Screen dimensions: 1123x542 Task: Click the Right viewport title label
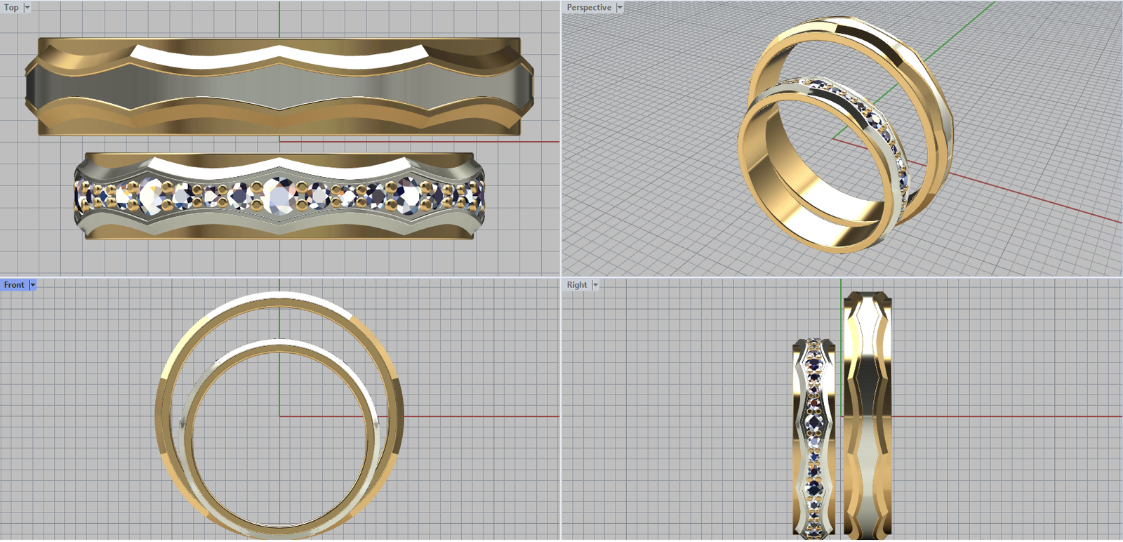(576, 285)
